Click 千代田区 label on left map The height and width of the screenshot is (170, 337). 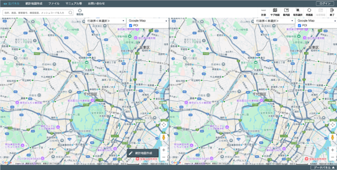(91, 94)
